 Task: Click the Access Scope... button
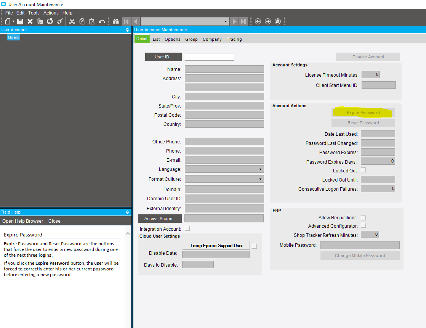pos(160,219)
